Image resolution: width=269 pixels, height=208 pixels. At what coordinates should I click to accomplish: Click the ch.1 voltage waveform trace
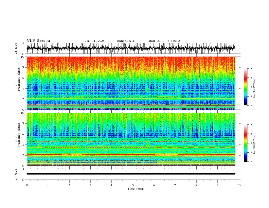(x=131, y=48)
